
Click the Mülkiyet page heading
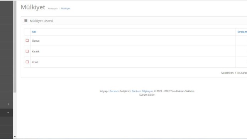pyautogui.click(x=33, y=7)
